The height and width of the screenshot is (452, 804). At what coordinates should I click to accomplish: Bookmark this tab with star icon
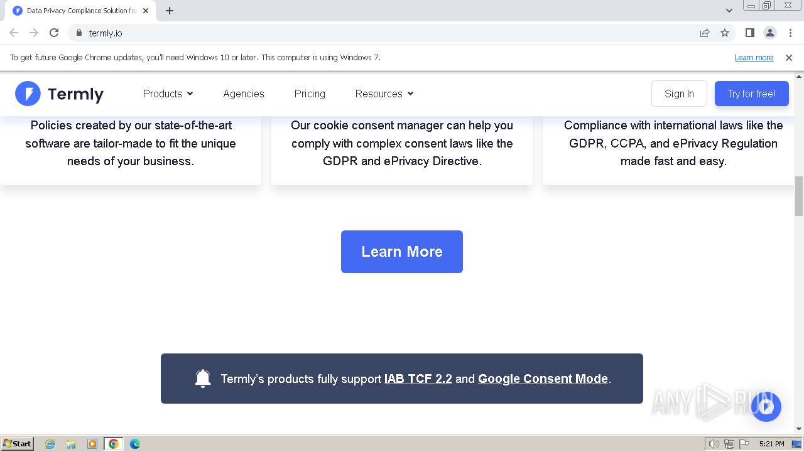pos(725,33)
